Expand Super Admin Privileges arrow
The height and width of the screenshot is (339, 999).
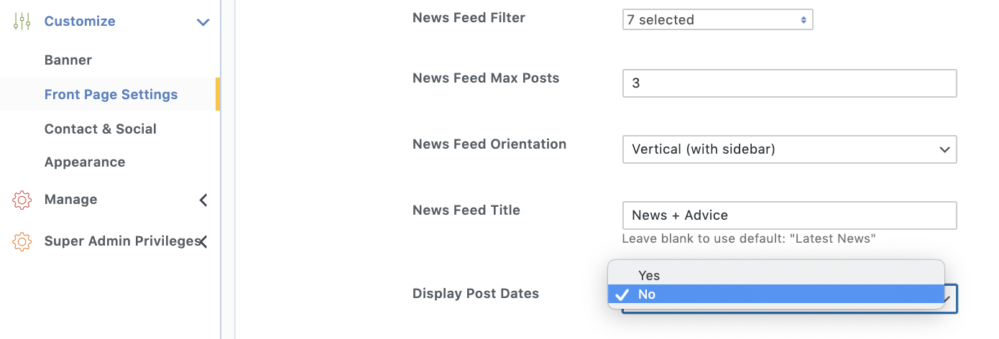(x=203, y=241)
